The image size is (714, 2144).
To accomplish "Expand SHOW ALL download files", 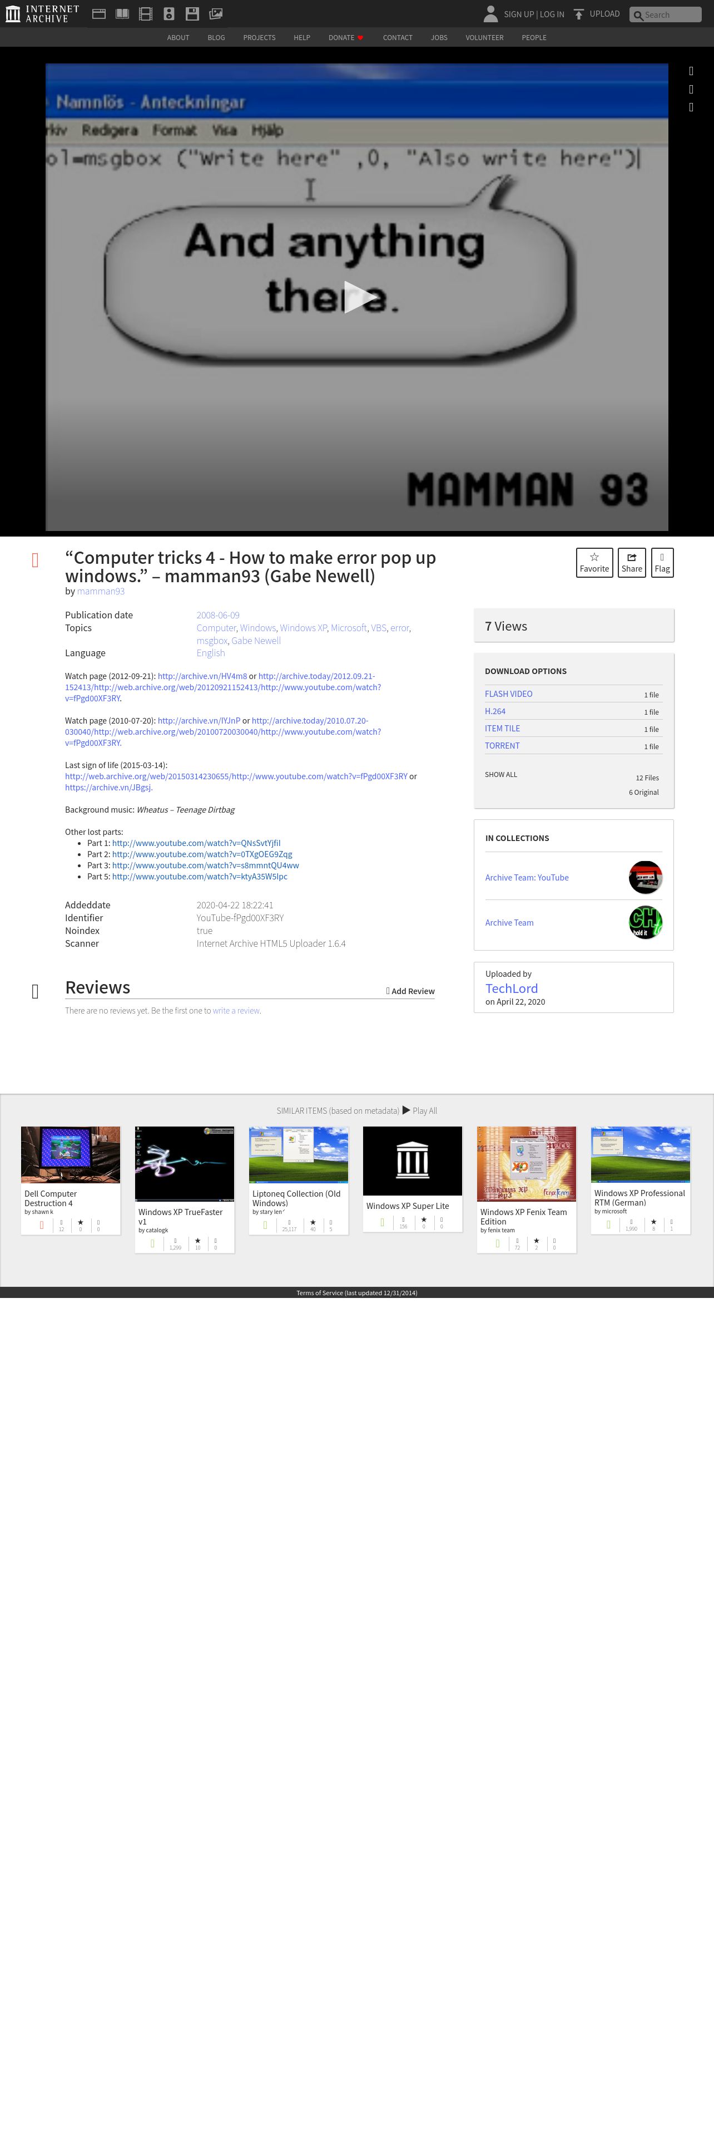I will tap(501, 775).
